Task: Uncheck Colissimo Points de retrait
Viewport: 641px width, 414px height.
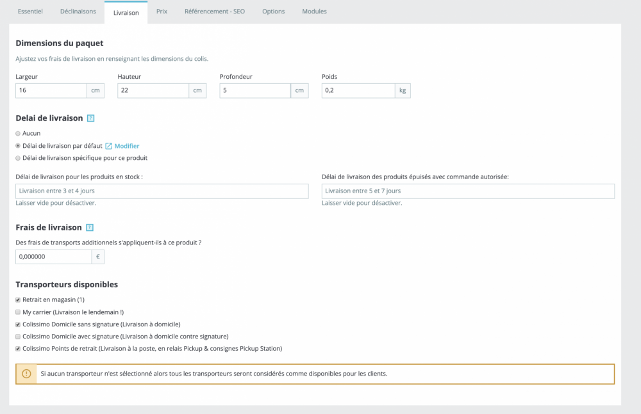Action: (18, 349)
